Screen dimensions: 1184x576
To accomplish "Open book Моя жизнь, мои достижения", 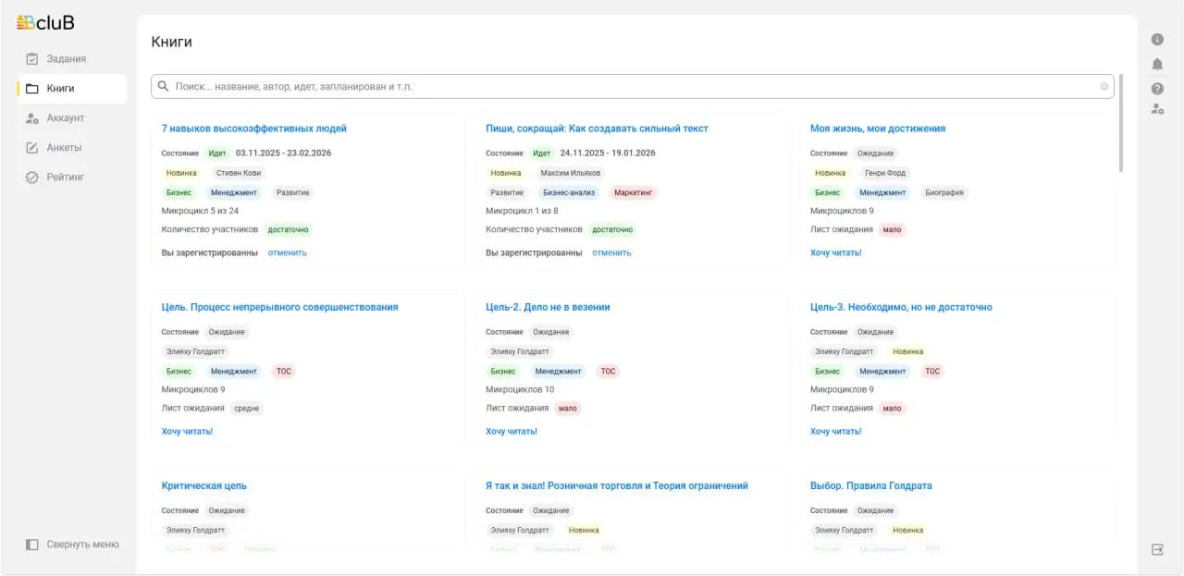I will tap(878, 129).
